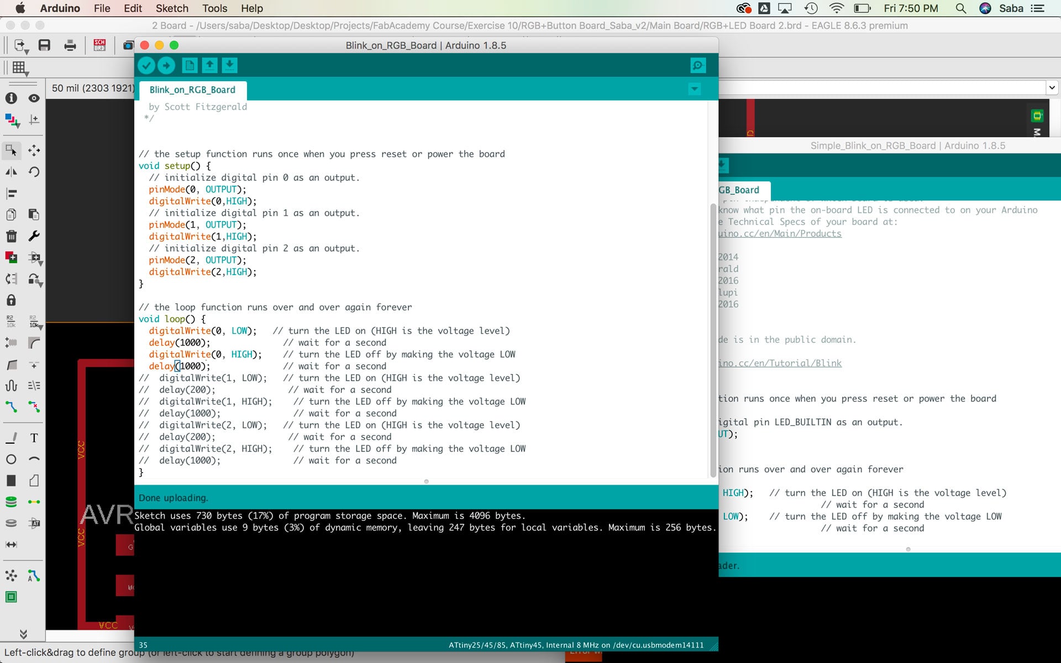The height and width of the screenshot is (663, 1061).
Task: Create a new sketch with New icon
Action: click(190, 66)
